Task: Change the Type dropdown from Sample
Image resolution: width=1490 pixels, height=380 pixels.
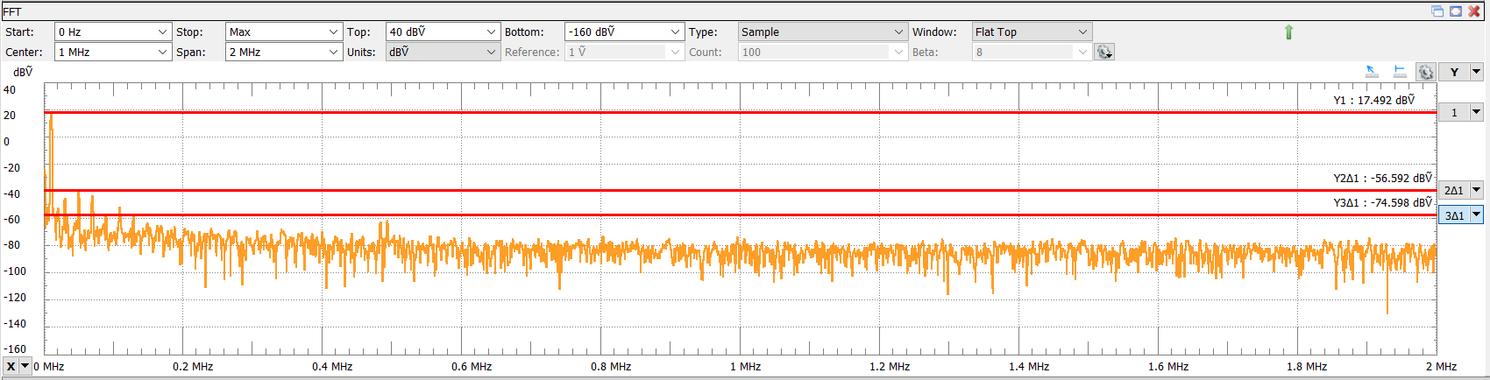Action: point(898,32)
